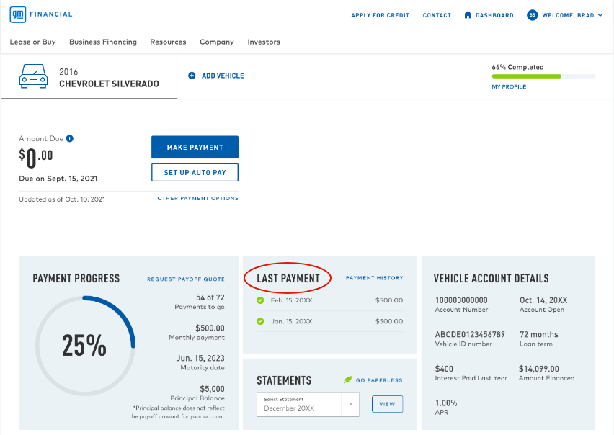Screen dimensions: 614x435
Task: Click the green check for Jan. 15 payment
Action: (x=260, y=321)
